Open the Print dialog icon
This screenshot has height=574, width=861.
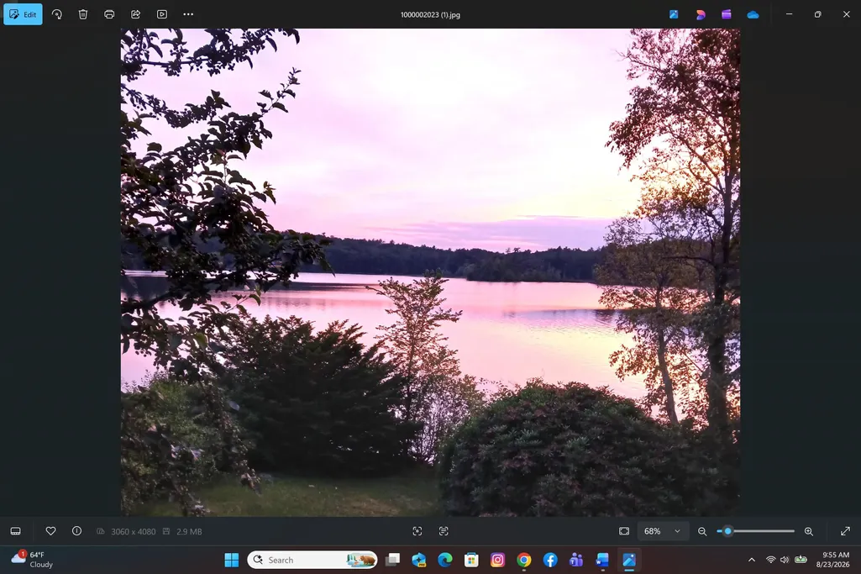coord(109,14)
